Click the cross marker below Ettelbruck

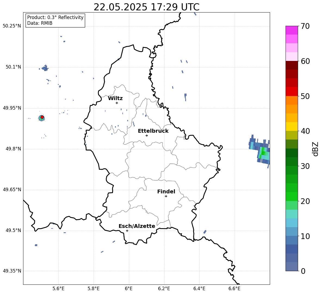[x=147, y=135]
